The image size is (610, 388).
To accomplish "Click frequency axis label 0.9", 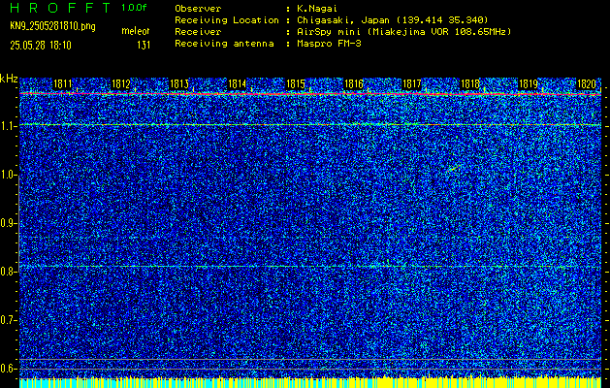I will click(x=7, y=223).
